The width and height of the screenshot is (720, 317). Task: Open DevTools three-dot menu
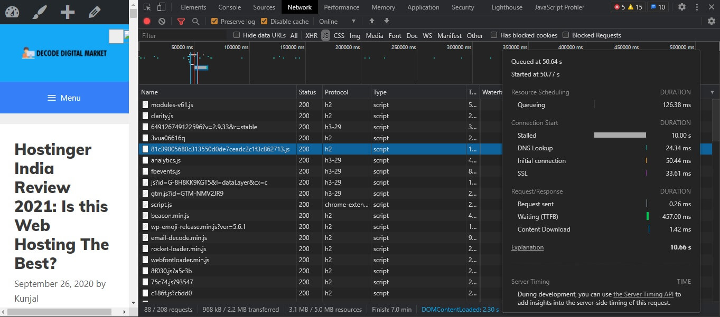(698, 7)
